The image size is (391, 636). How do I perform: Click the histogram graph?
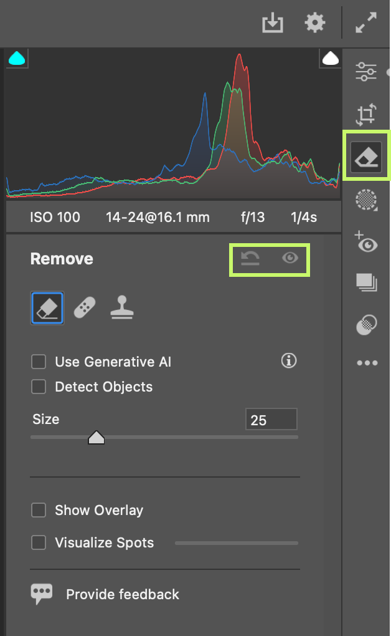click(174, 123)
